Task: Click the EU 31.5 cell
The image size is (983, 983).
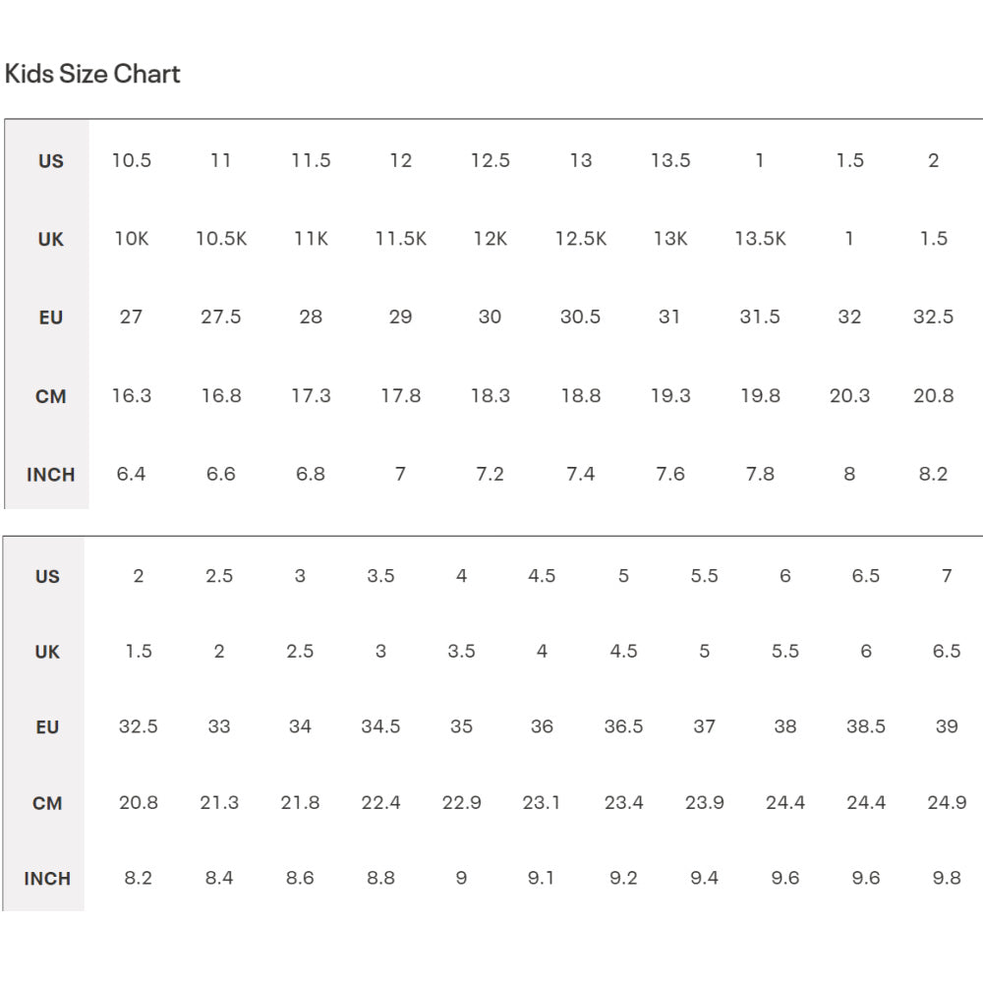Action: [760, 317]
